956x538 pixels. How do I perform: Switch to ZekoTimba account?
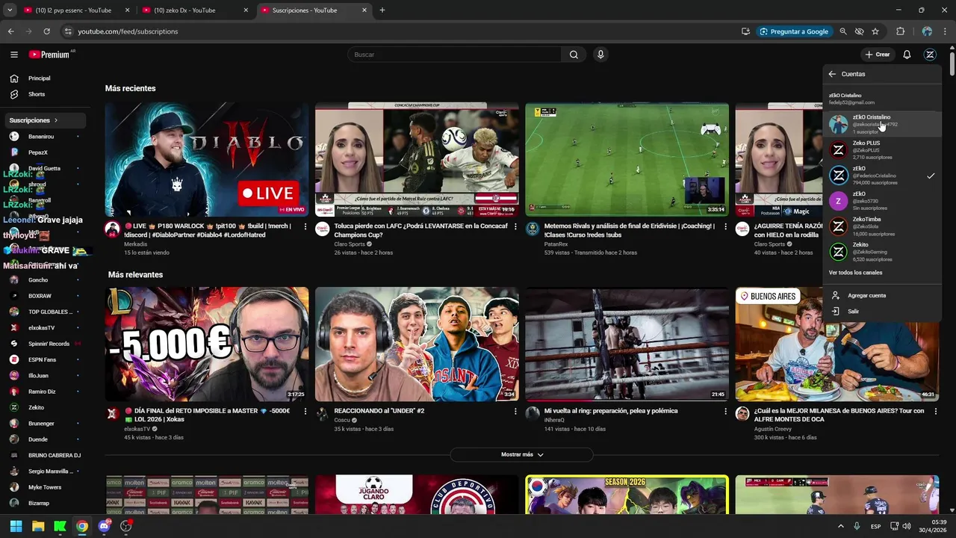(881, 226)
